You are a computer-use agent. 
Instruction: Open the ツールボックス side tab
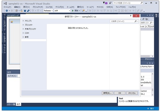click(x=5, y=38)
